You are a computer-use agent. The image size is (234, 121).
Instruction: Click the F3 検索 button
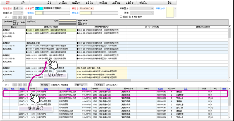pyautogui.click(x=50, y=2)
